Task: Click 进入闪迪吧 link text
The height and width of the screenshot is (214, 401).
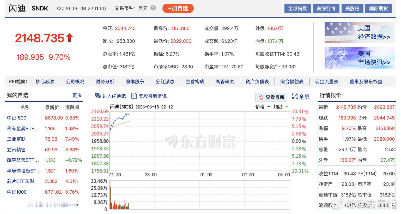Action: coord(114,96)
